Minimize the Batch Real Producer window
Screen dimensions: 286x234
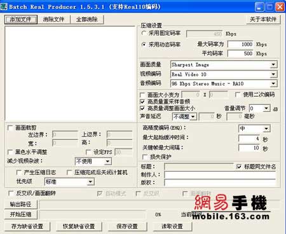(259, 7)
